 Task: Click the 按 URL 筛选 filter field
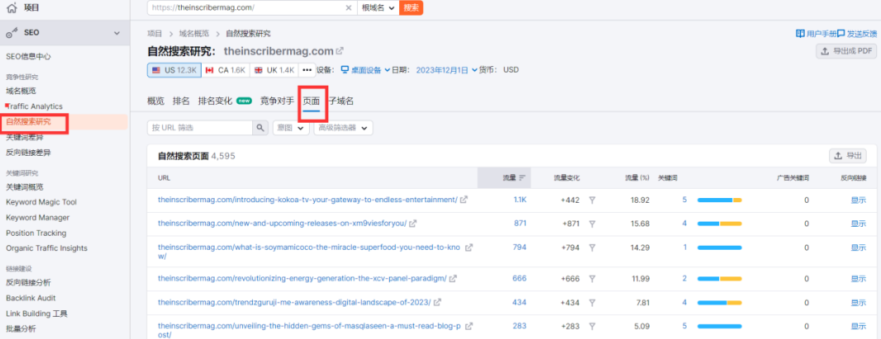click(x=200, y=128)
